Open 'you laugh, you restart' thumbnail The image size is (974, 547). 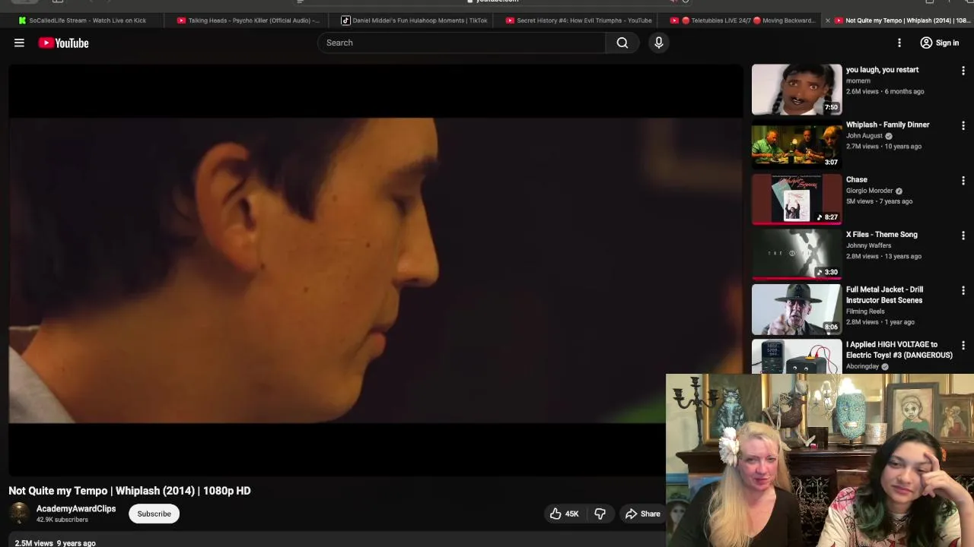797,90
